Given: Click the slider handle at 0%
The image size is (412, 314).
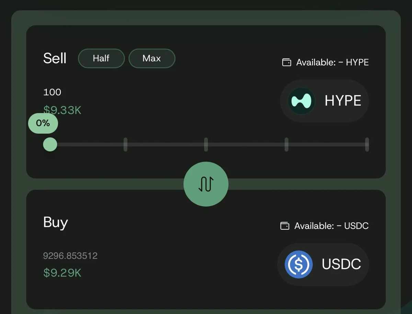Looking at the screenshot, I should tap(50, 144).
